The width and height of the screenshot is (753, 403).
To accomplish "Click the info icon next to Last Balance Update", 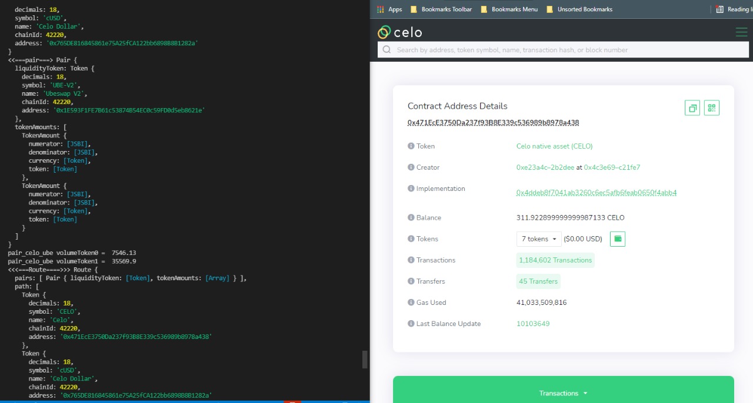I will 411,323.
